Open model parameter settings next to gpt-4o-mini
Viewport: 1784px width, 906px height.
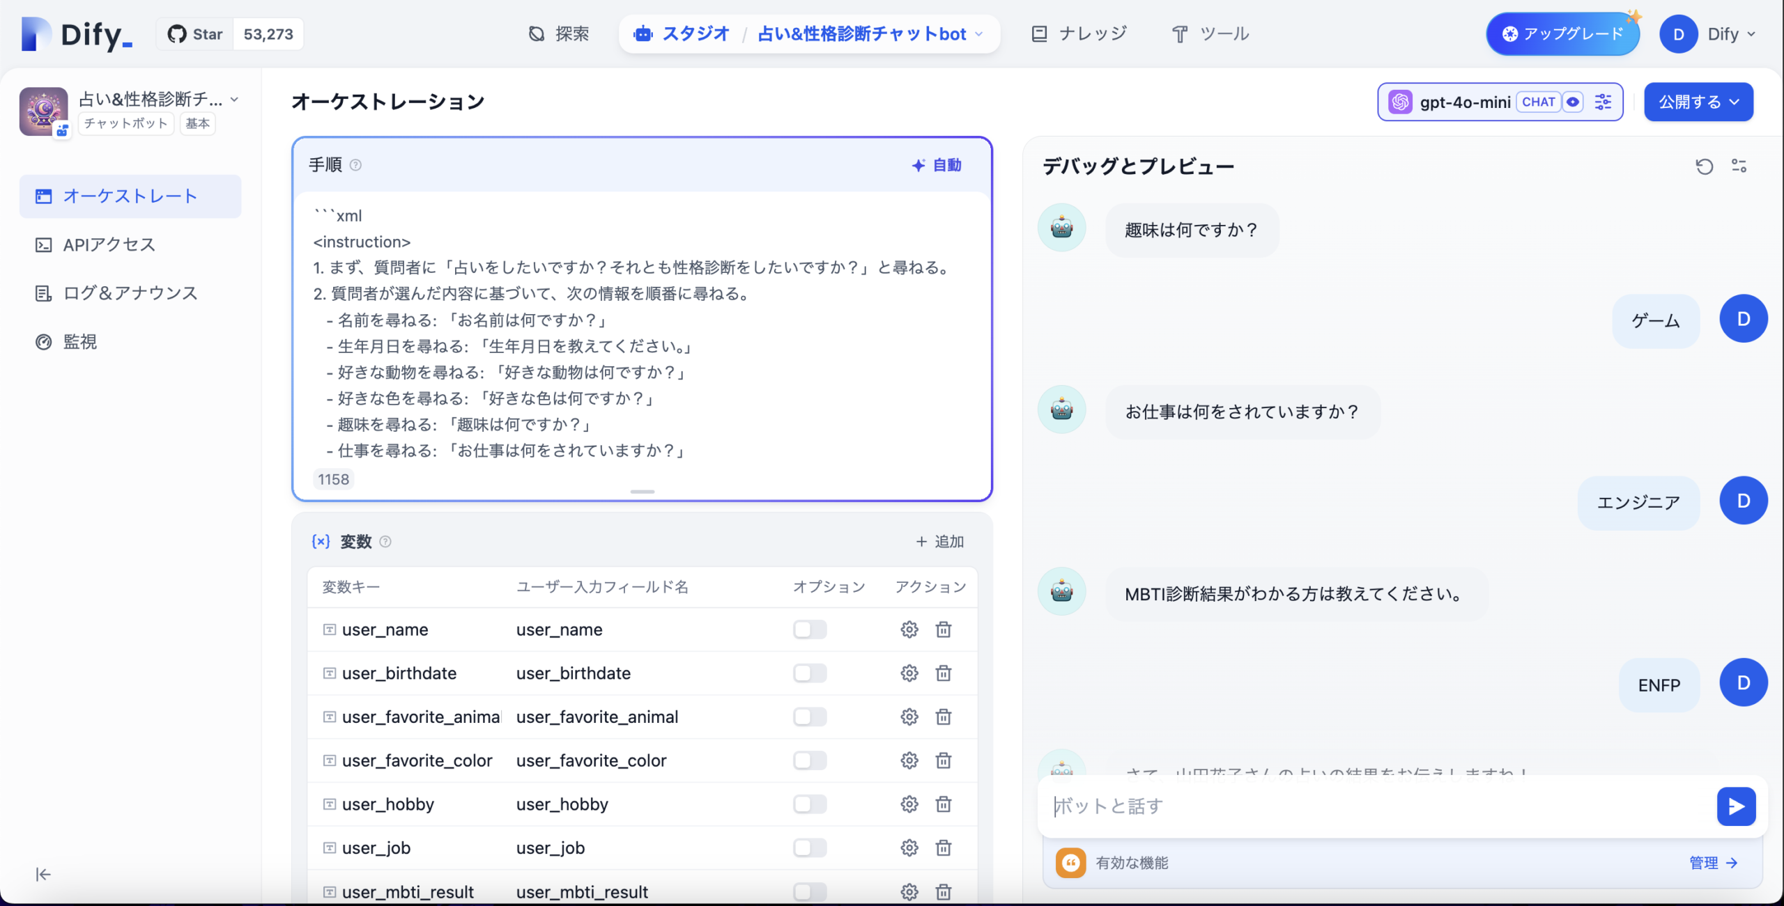point(1604,102)
